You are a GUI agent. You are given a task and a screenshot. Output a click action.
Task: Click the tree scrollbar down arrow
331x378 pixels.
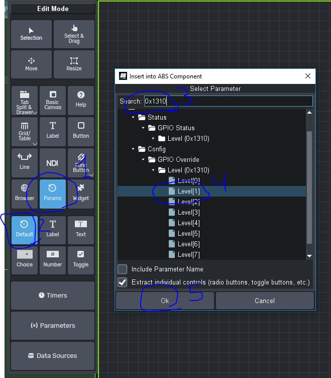pyautogui.click(x=309, y=256)
